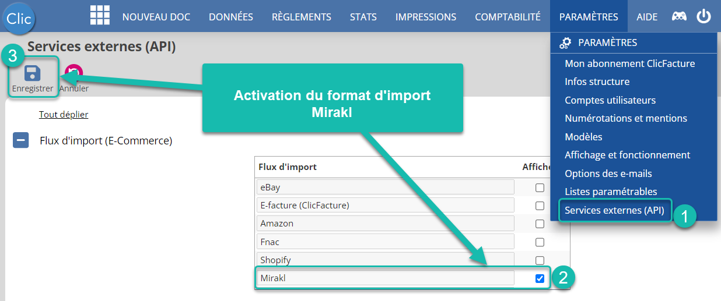Open the DONNÉES menu
721x301 pixels.
tap(231, 16)
